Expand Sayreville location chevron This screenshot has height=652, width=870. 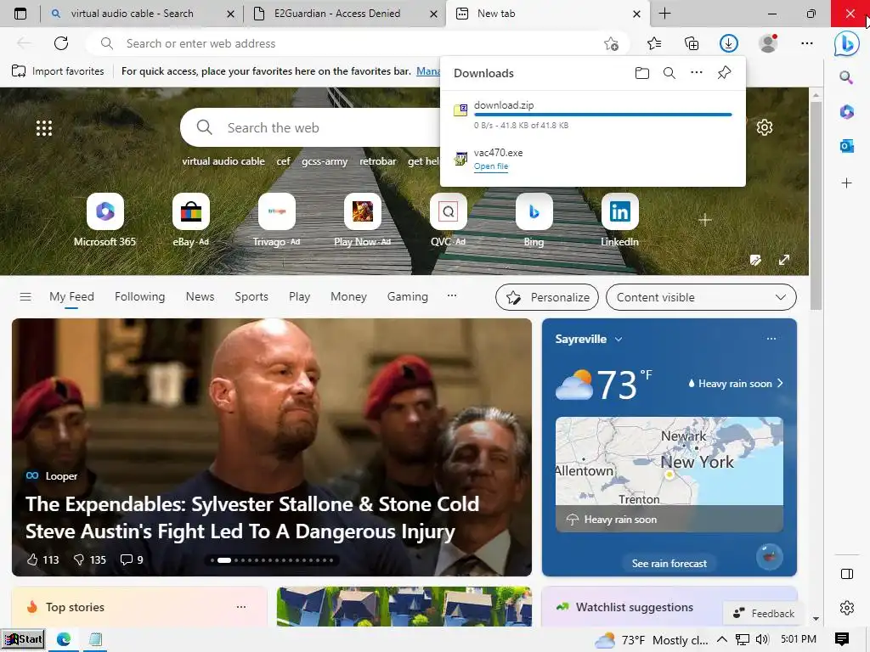tap(619, 340)
